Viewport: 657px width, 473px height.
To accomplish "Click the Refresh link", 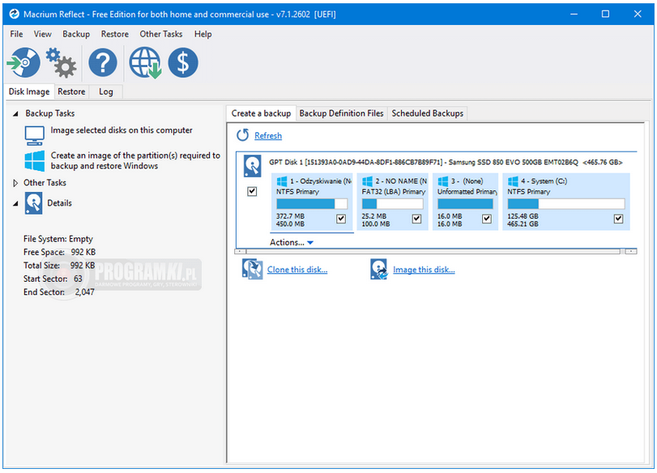I will click(x=268, y=136).
